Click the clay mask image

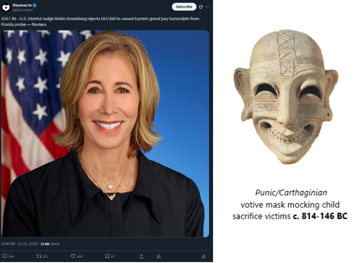(286, 97)
